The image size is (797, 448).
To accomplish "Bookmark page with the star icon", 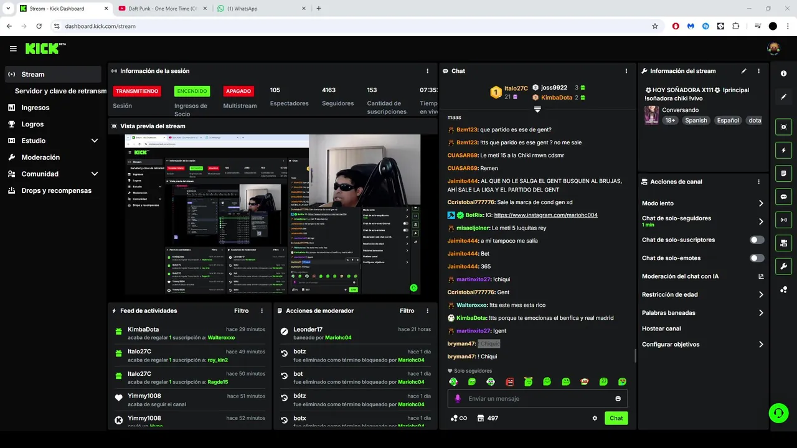I will (x=654, y=26).
